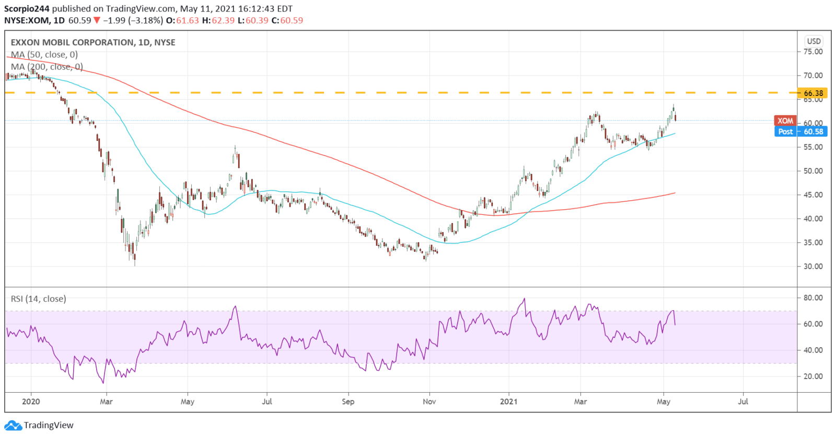The height and width of the screenshot is (438, 836).
Task: Click the yellow 66.38 price level label
Action: 813,93
